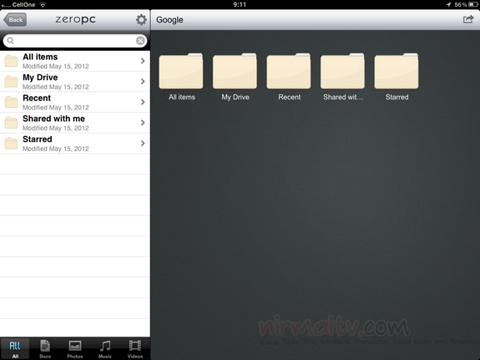Viewport: 480px width, 360px height.
Task: Open the Starred folder thumbnail in the grid
Action: (x=397, y=71)
